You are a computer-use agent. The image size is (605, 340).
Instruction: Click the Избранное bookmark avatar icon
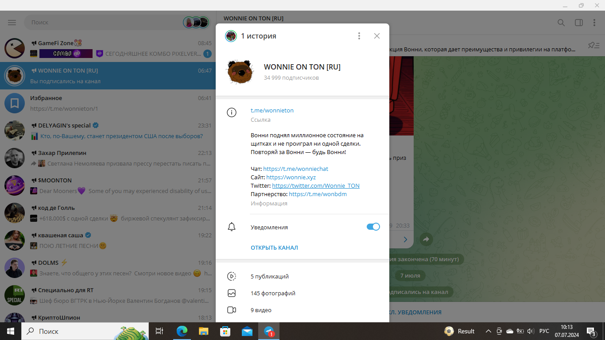[15, 103]
